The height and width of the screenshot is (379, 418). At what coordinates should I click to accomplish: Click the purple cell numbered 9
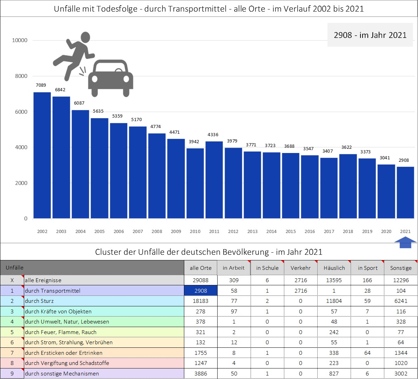12,373
